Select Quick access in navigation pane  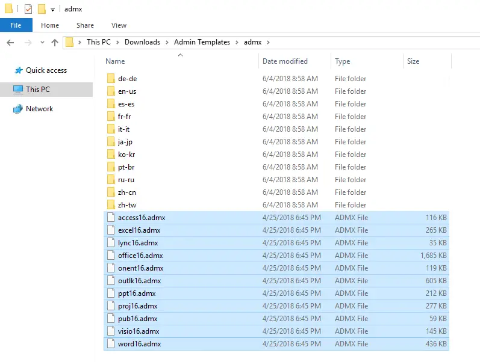click(46, 70)
